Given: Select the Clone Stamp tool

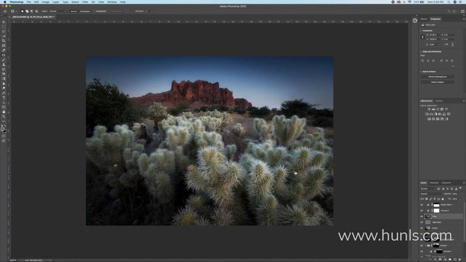Looking at the screenshot, I should (3, 65).
